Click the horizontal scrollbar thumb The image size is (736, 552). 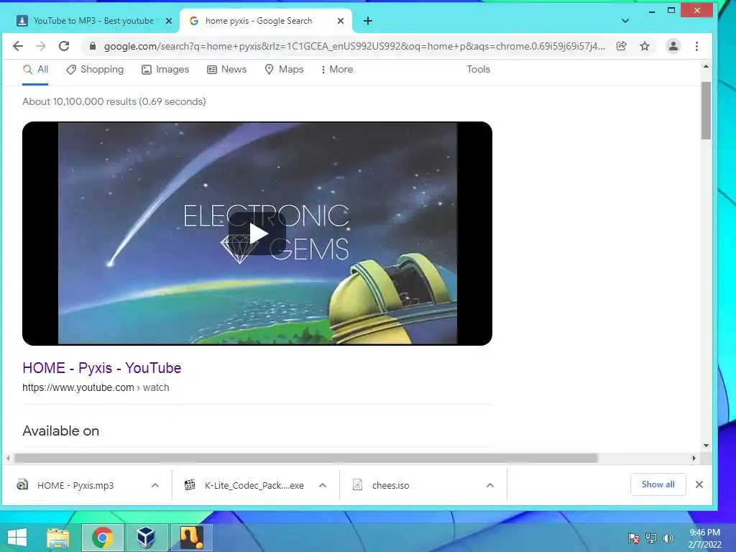tap(305, 458)
